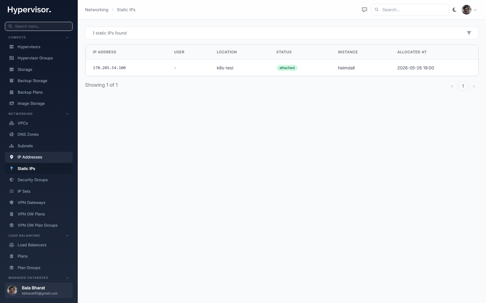Click the STATUS column header

click(284, 52)
